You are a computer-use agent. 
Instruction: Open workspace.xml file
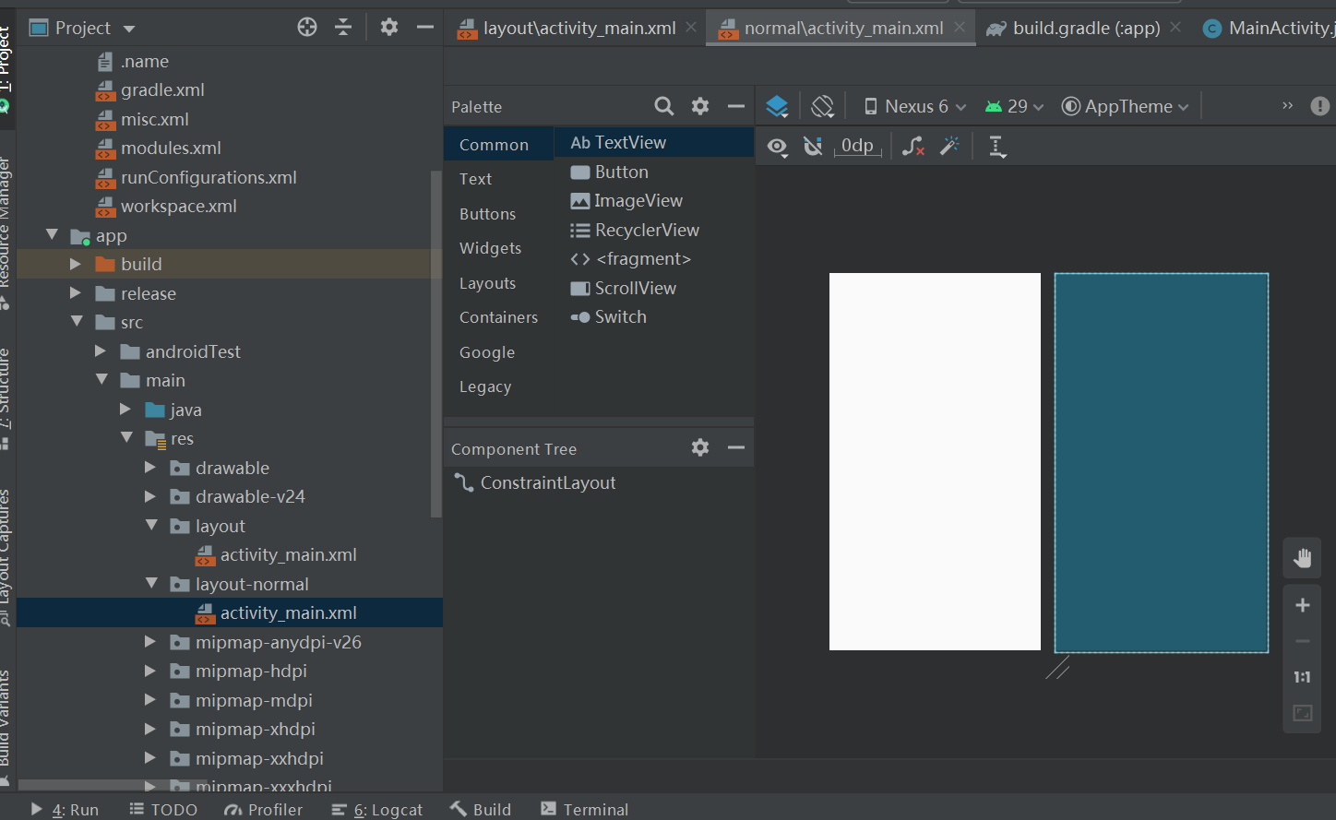tap(166, 206)
